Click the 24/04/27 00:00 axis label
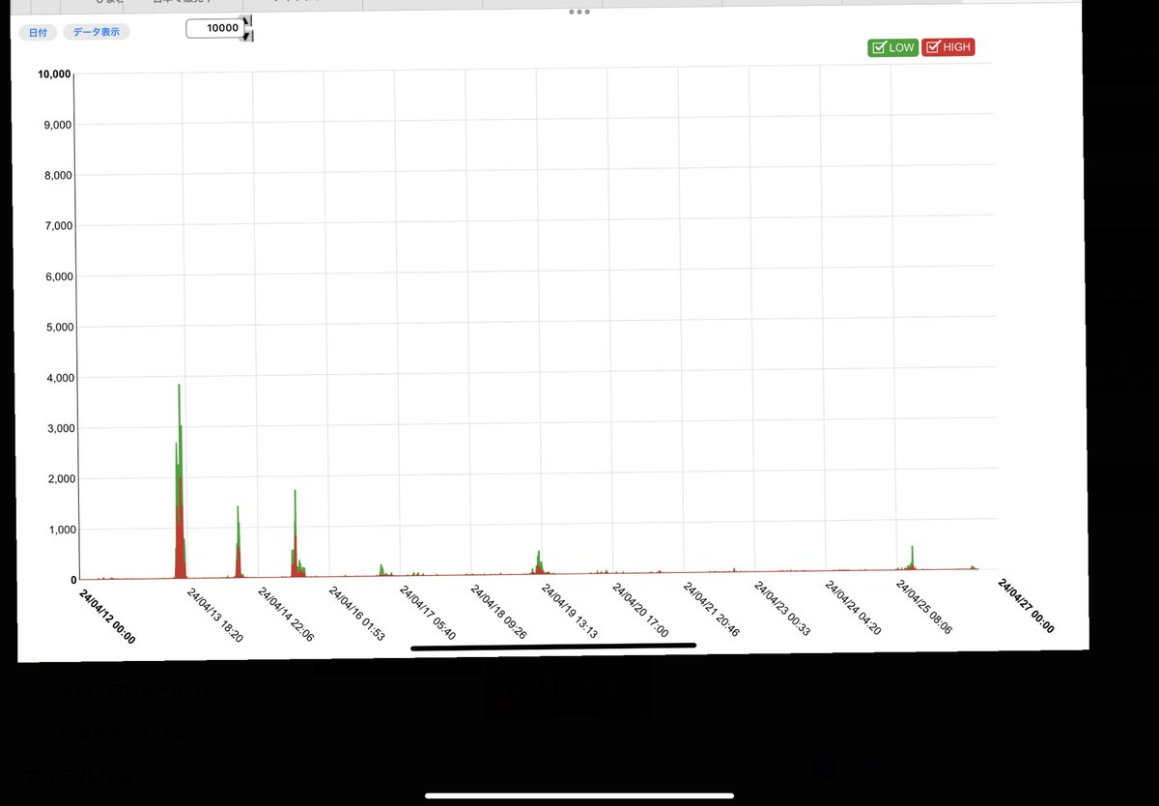1159x806 pixels. (x=1026, y=605)
